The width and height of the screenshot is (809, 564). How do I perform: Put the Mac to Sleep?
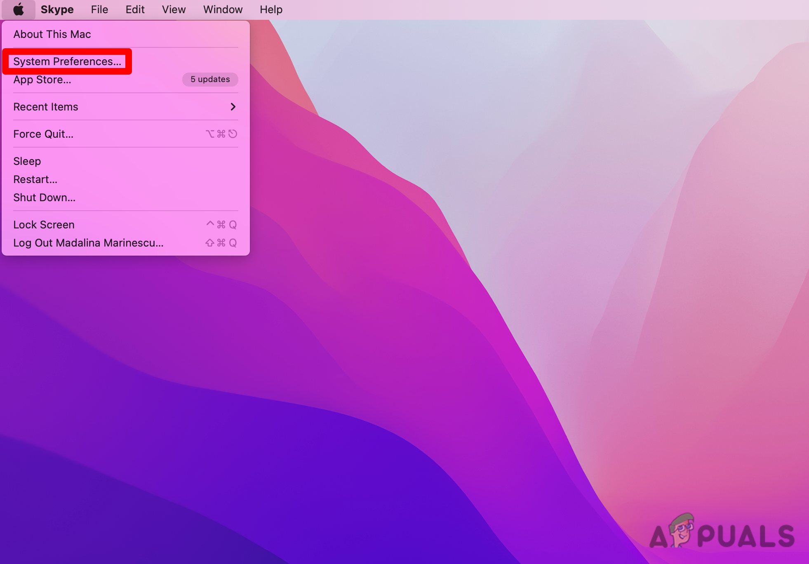tap(27, 161)
